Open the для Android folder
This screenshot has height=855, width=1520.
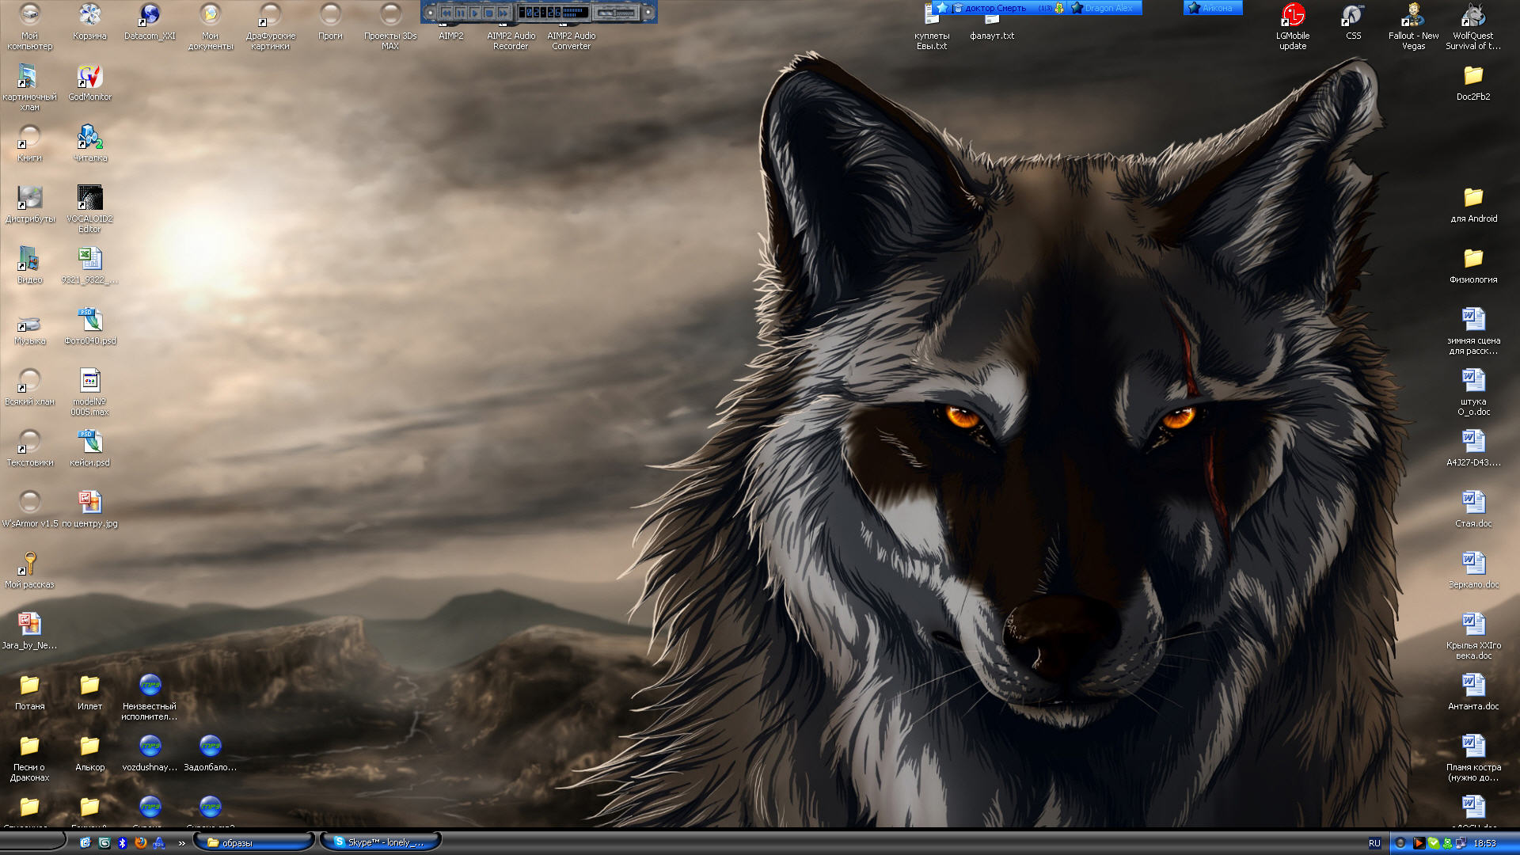point(1473,204)
